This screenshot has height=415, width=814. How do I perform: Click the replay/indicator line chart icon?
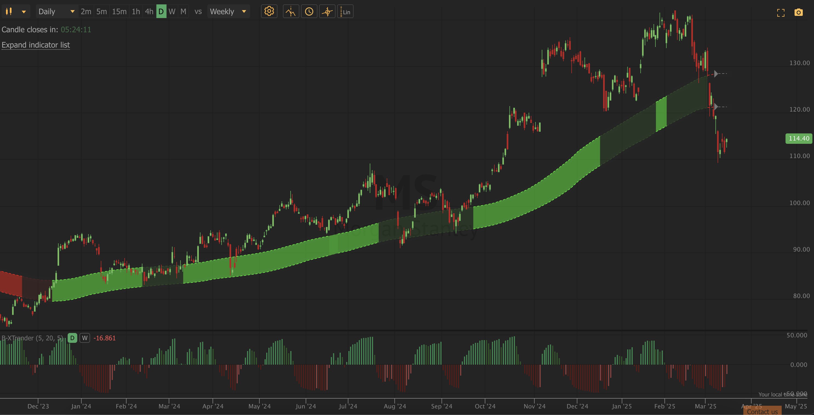click(x=291, y=12)
